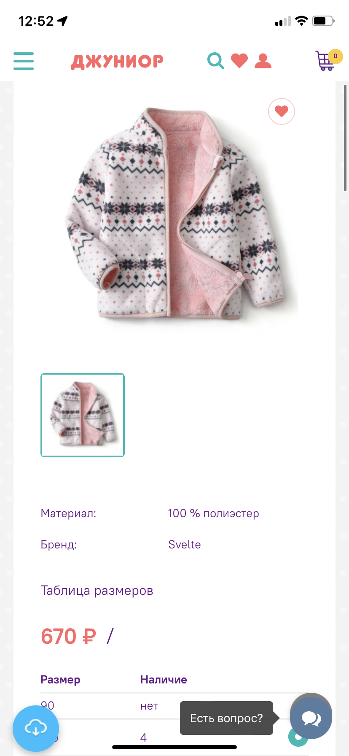Open the hamburger navigation menu
The image size is (349, 756).
click(x=24, y=61)
